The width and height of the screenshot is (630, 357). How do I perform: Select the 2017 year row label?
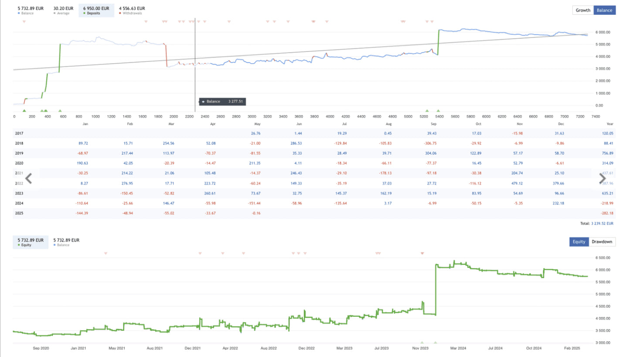point(20,133)
